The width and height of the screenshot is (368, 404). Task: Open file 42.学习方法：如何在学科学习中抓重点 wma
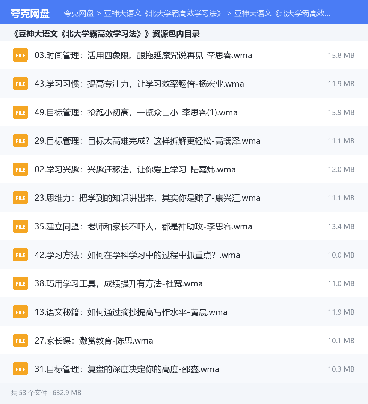[x=137, y=255]
